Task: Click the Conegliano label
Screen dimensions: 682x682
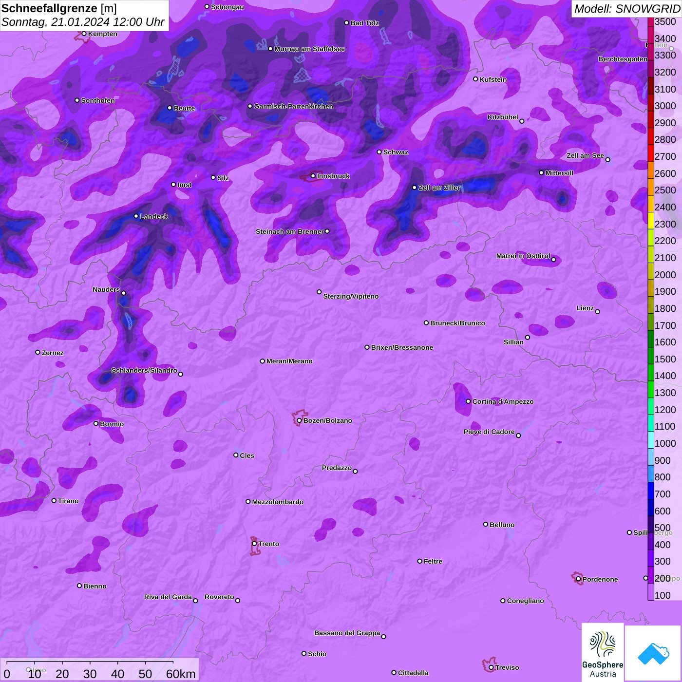Action: 525,601
